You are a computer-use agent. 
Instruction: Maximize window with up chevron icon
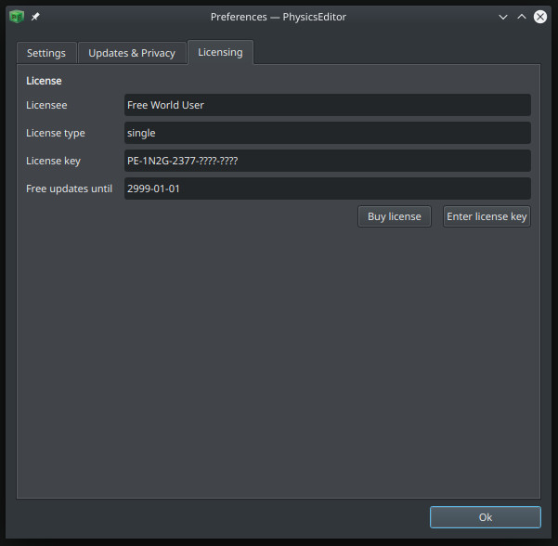[x=522, y=17]
